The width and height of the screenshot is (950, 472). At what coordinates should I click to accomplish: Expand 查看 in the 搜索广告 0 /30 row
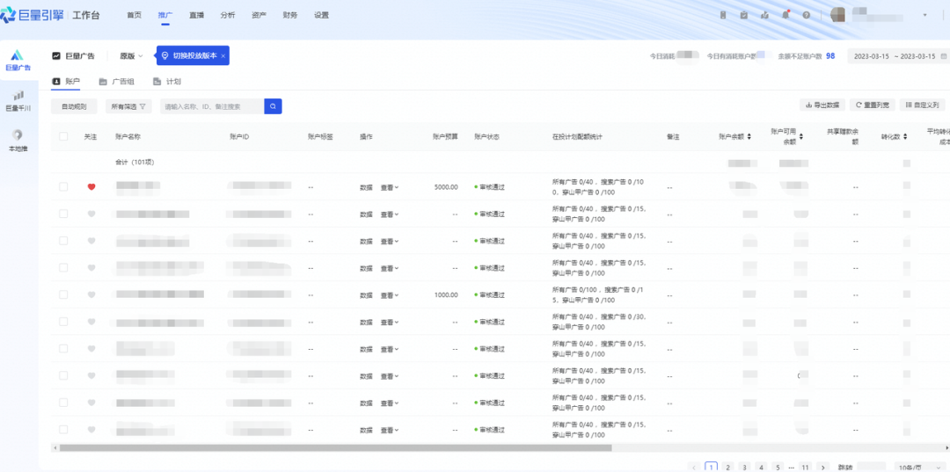tap(390, 323)
